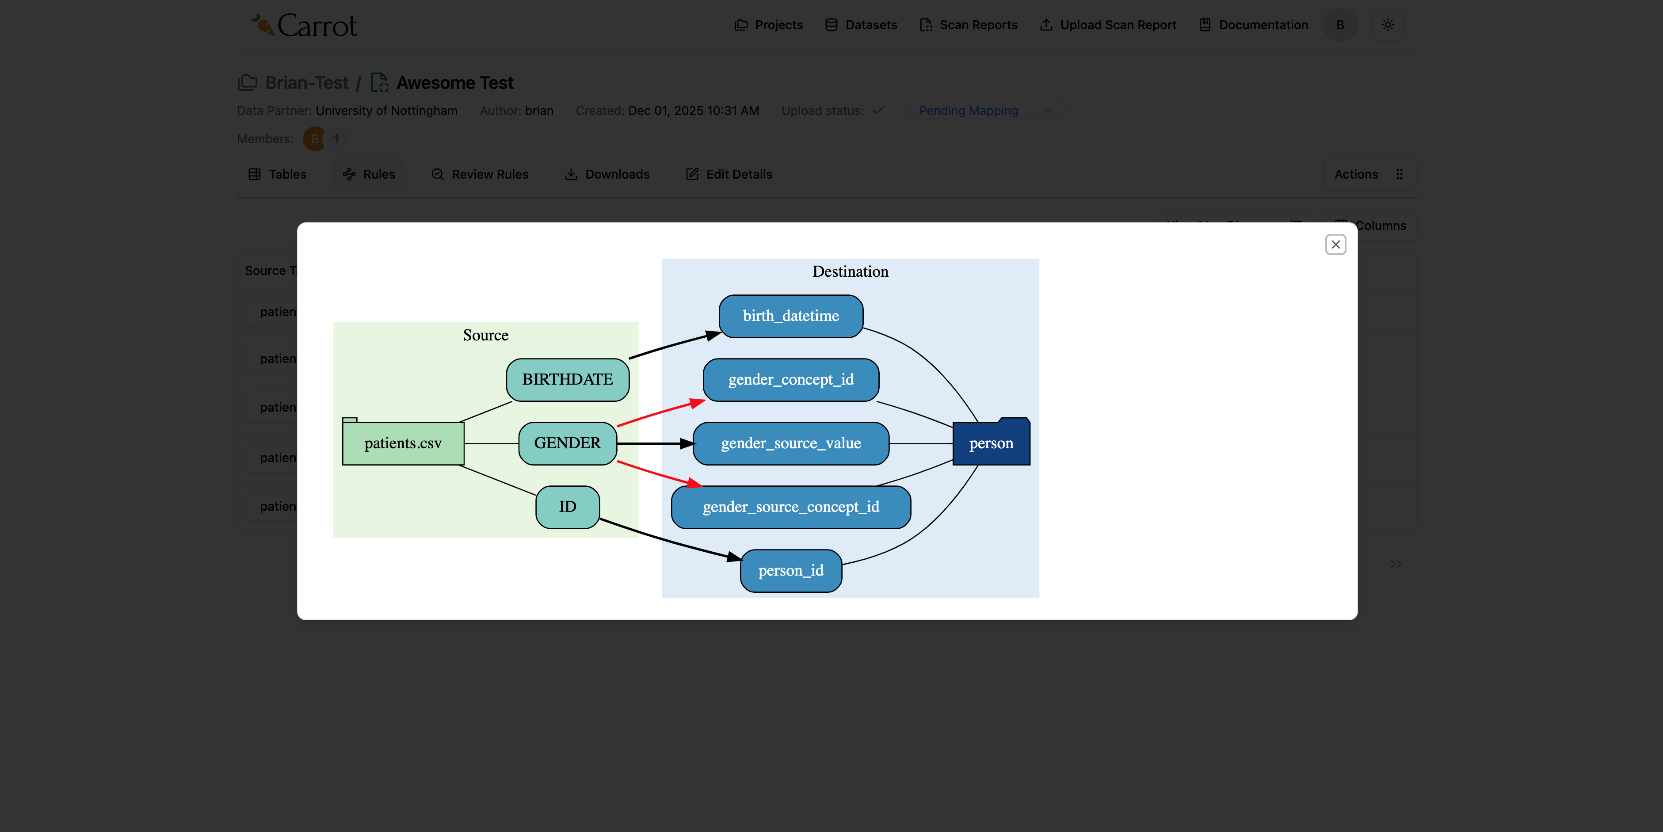Expand the table with the double-chevron button
Viewport: 1663px width, 832px height.
tap(1396, 564)
